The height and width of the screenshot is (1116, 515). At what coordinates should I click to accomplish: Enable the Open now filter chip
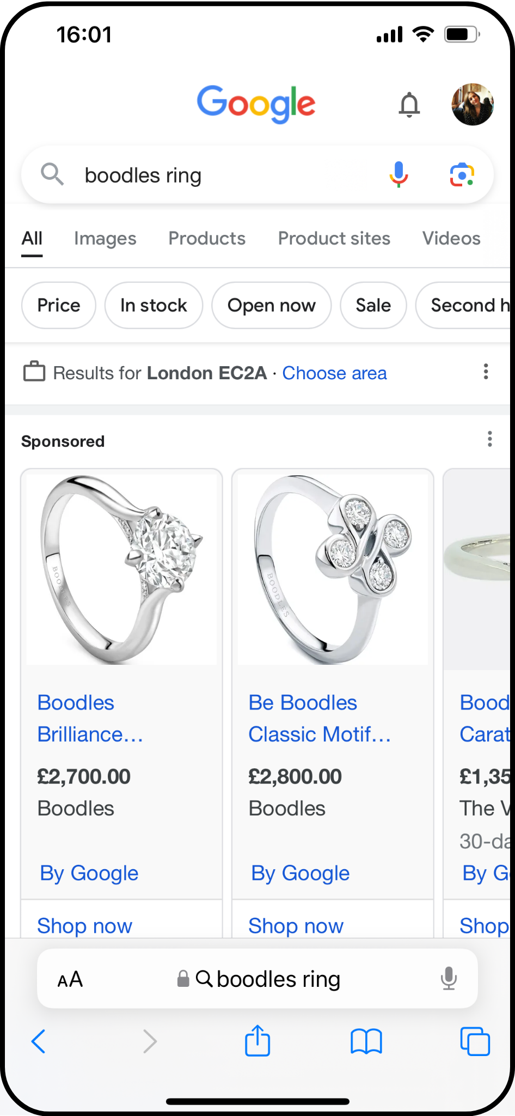[271, 305]
